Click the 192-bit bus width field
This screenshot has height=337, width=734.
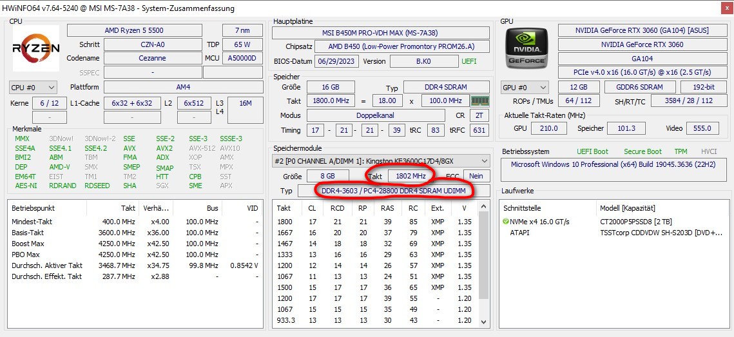703,87
